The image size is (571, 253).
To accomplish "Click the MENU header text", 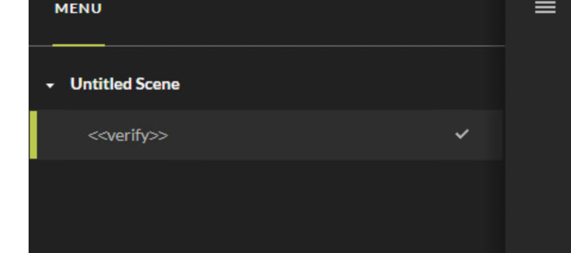I will click(78, 10).
